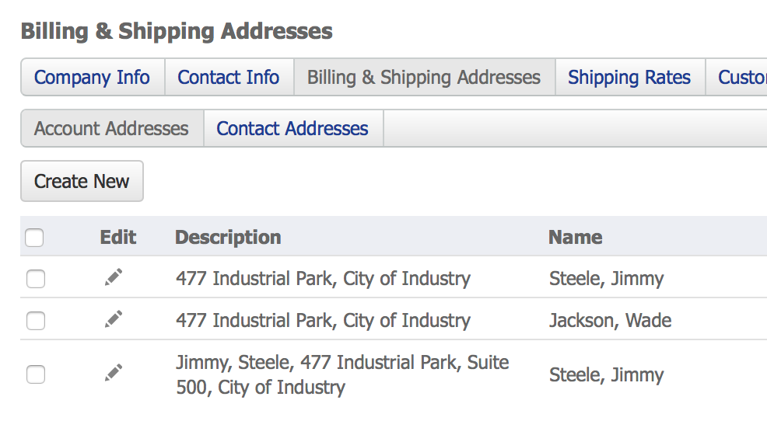
Task: Toggle the select-all checkbox in table header
Action: (x=34, y=238)
